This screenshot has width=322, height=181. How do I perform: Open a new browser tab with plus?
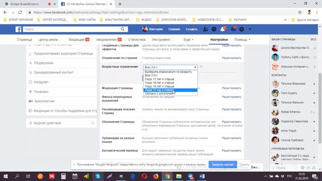(120, 4)
